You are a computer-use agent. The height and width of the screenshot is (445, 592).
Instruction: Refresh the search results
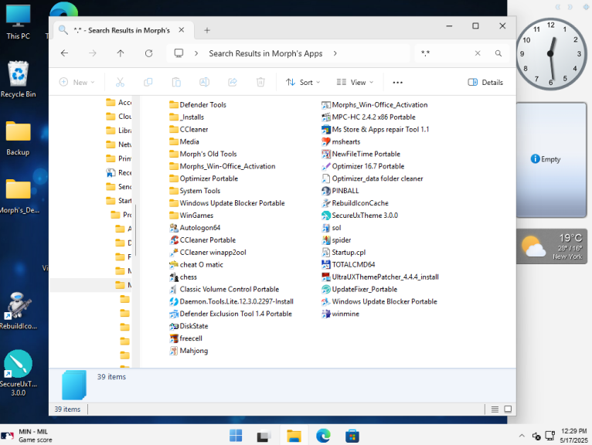click(x=148, y=53)
